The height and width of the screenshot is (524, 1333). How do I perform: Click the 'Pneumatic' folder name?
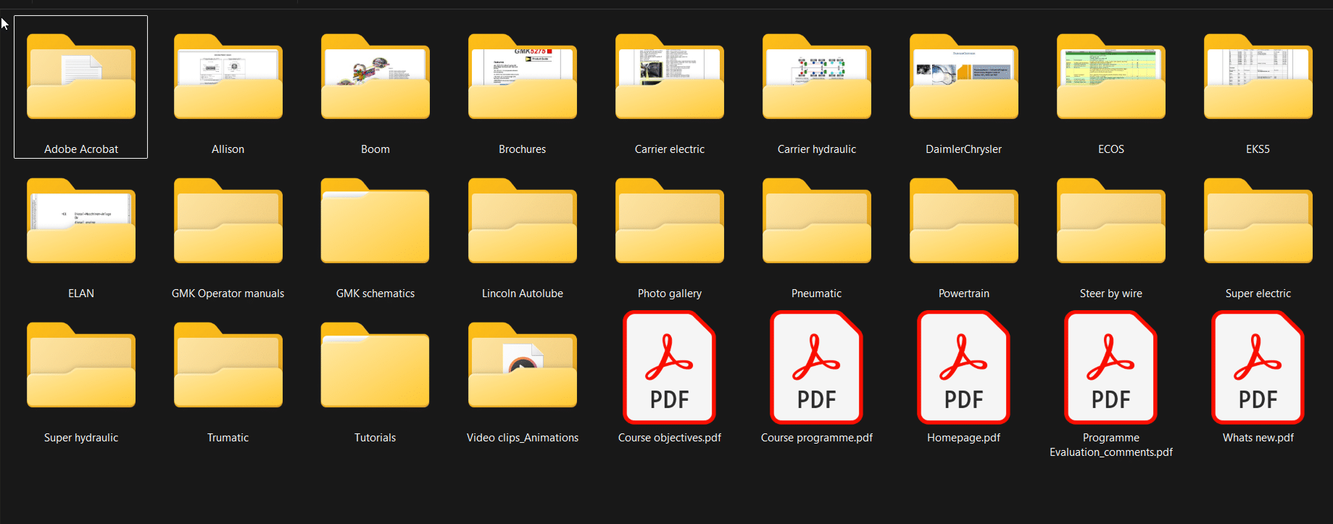[817, 294]
